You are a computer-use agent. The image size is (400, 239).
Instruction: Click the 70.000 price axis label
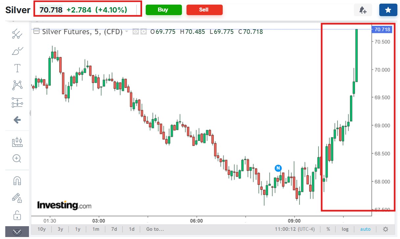pyautogui.click(x=382, y=69)
